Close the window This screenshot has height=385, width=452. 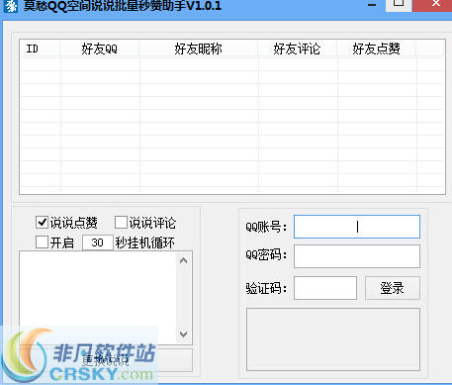click(433, 5)
